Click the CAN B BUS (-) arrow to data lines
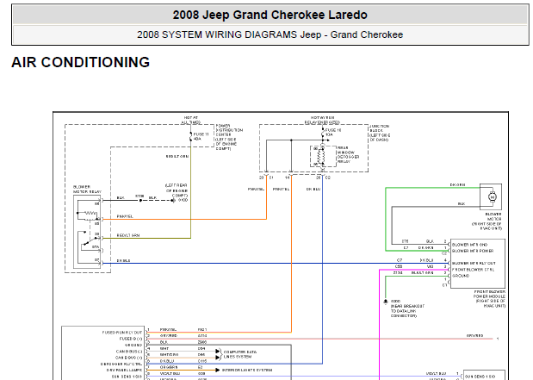This screenshot has height=380, width=533. point(217,351)
